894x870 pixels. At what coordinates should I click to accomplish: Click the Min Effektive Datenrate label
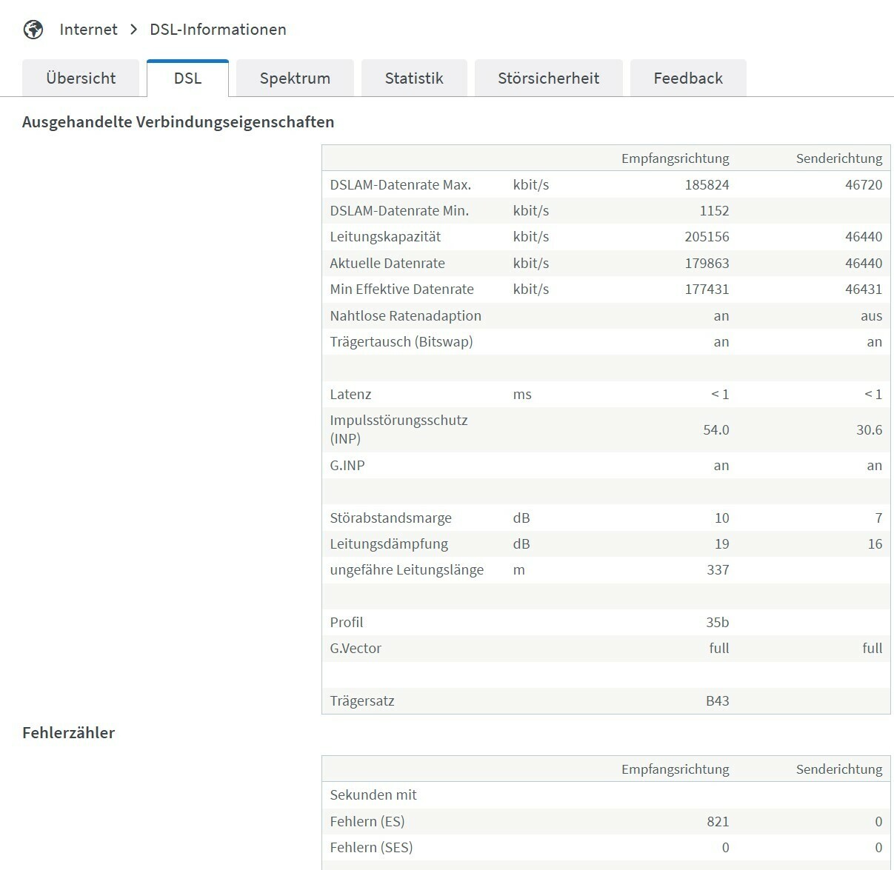click(x=401, y=290)
